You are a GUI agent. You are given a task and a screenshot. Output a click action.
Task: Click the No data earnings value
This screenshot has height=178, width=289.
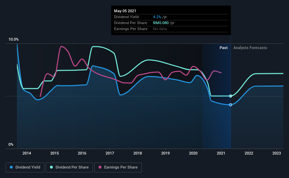[160, 29]
